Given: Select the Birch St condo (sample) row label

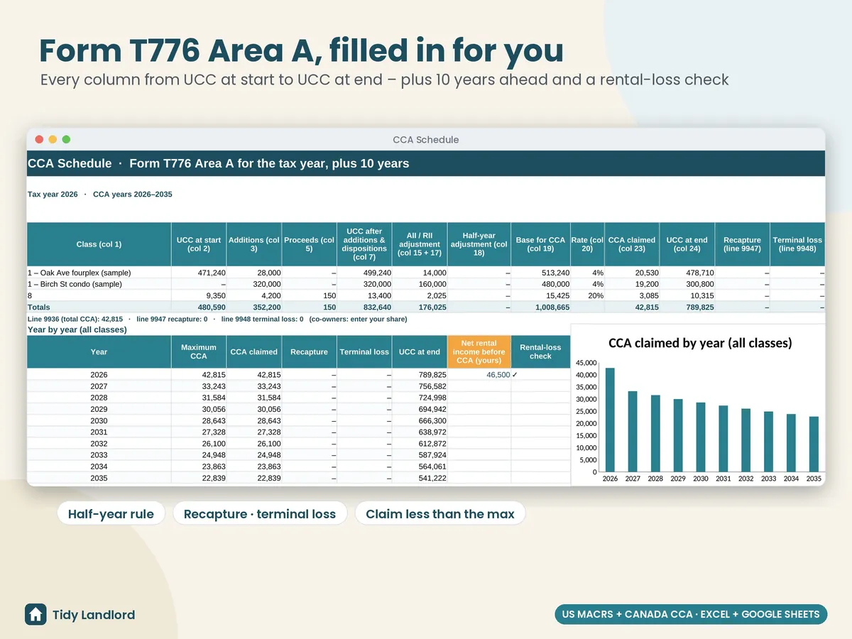Looking at the screenshot, I should [x=75, y=284].
